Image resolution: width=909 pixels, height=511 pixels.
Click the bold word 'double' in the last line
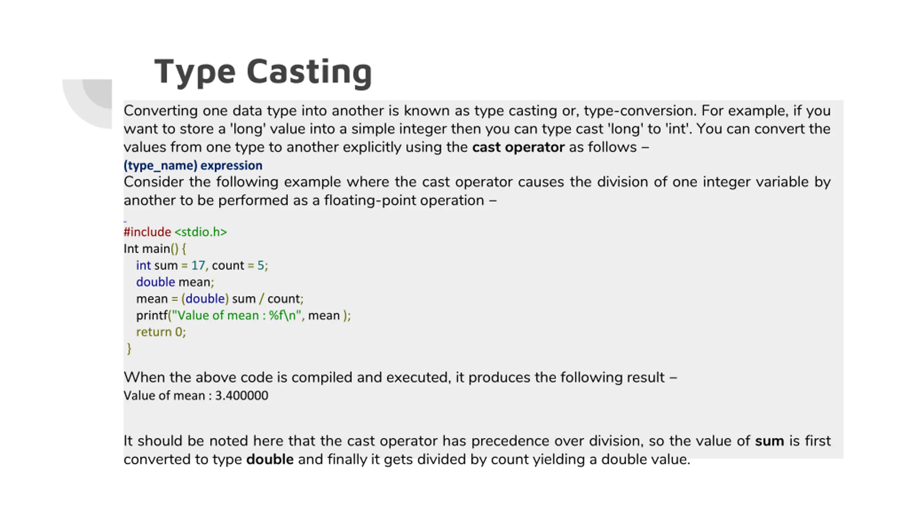coord(270,460)
